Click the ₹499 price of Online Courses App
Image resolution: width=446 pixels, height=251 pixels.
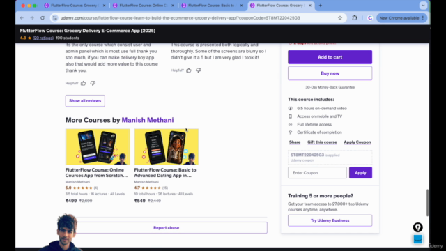[71, 201]
